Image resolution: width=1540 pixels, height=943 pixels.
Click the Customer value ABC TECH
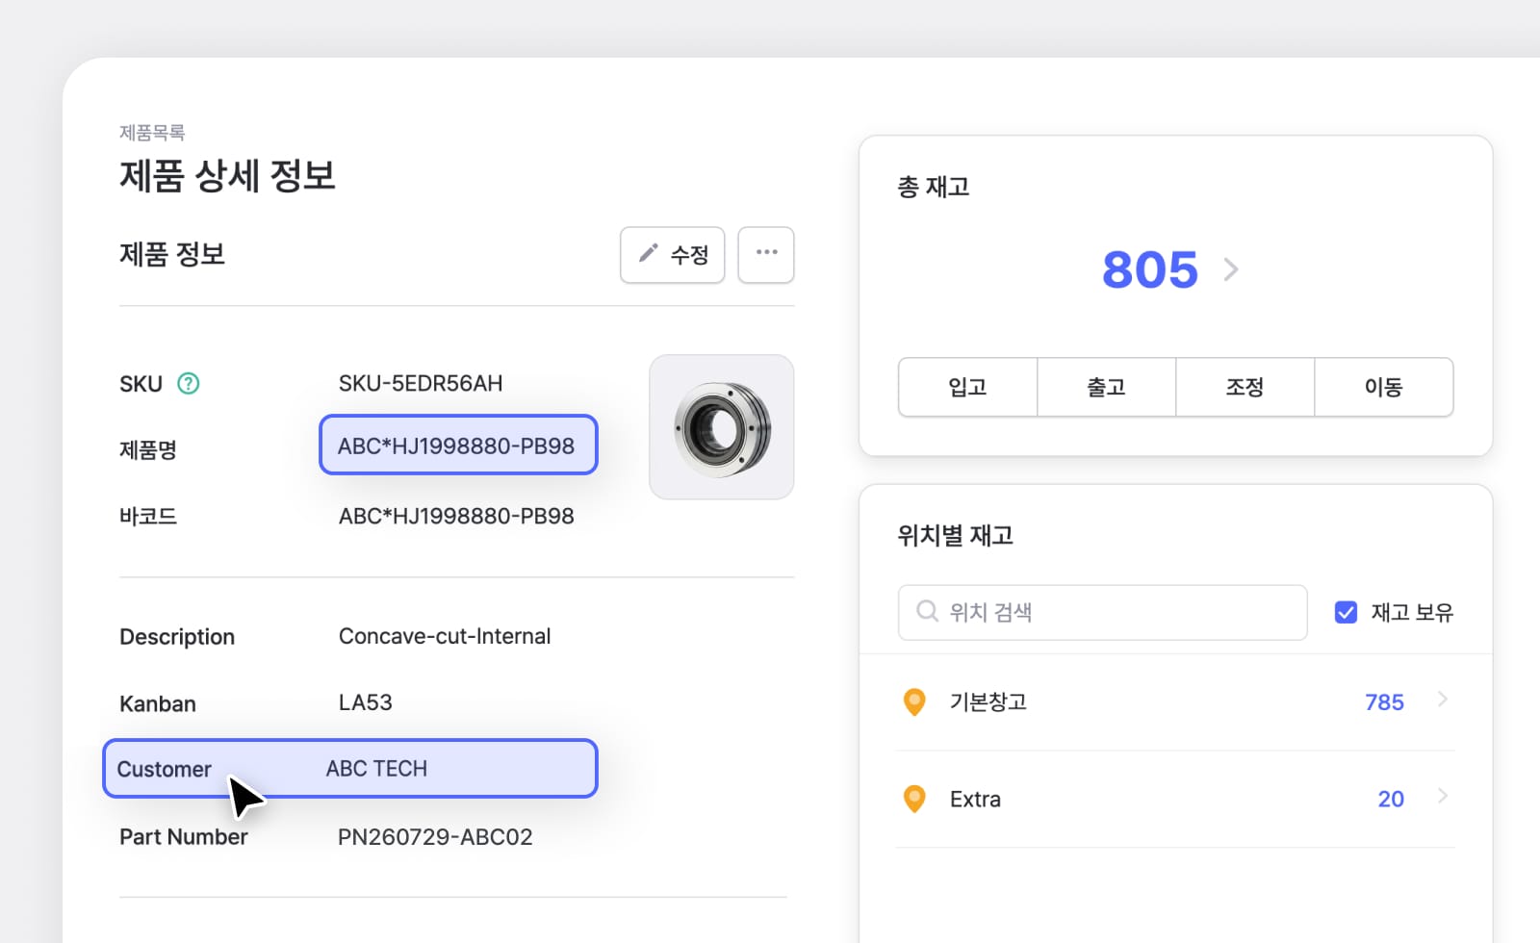[x=376, y=769]
